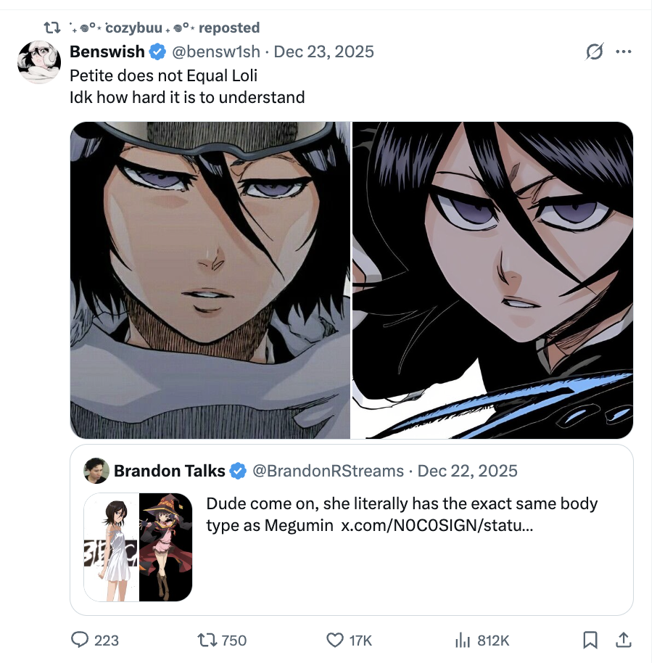This screenshot has width=657, height=663.
Task: Click the Dec 23, 2025 timestamp
Action: [x=324, y=52]
